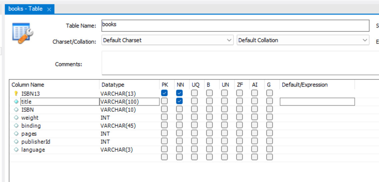Click the diamond icon beside pages column

pos(16,134)
